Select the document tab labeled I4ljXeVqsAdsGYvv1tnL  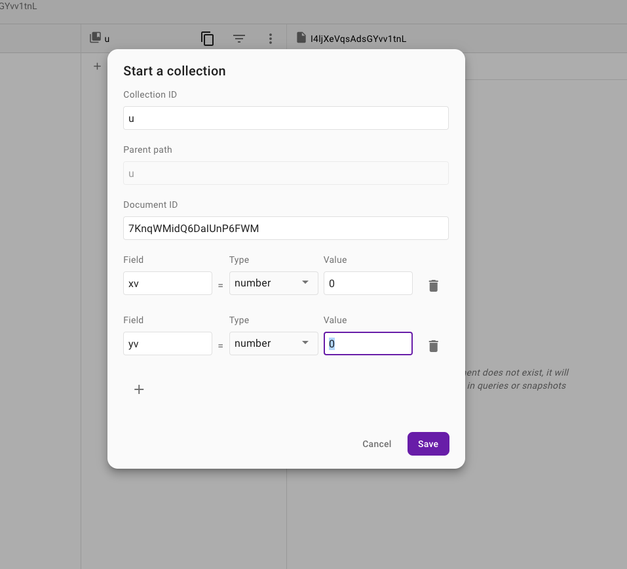coord(357,39)
